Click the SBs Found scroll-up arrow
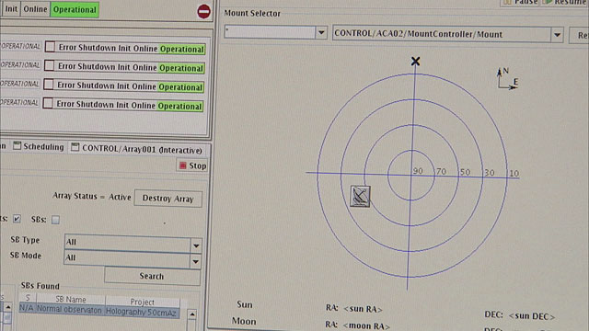The image size is (589, 331). [192, 314]
